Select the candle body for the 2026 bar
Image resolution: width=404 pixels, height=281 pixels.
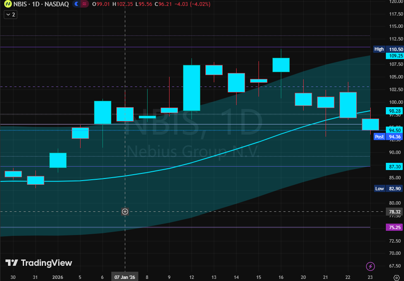pyautogui.click(x=58, y=160)
